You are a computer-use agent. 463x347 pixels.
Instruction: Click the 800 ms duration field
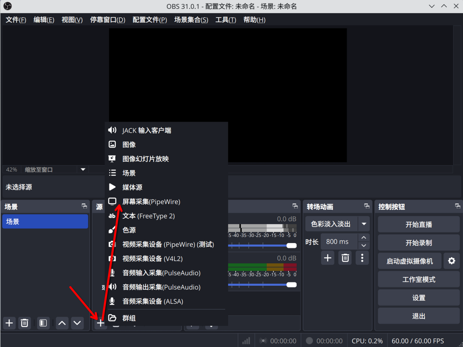(340, 242)
